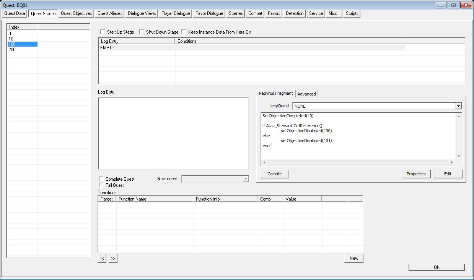This screenshot has width=474, height=280.
Task: Tick the Complete Quest checkbox
Action: click(101, 179)
